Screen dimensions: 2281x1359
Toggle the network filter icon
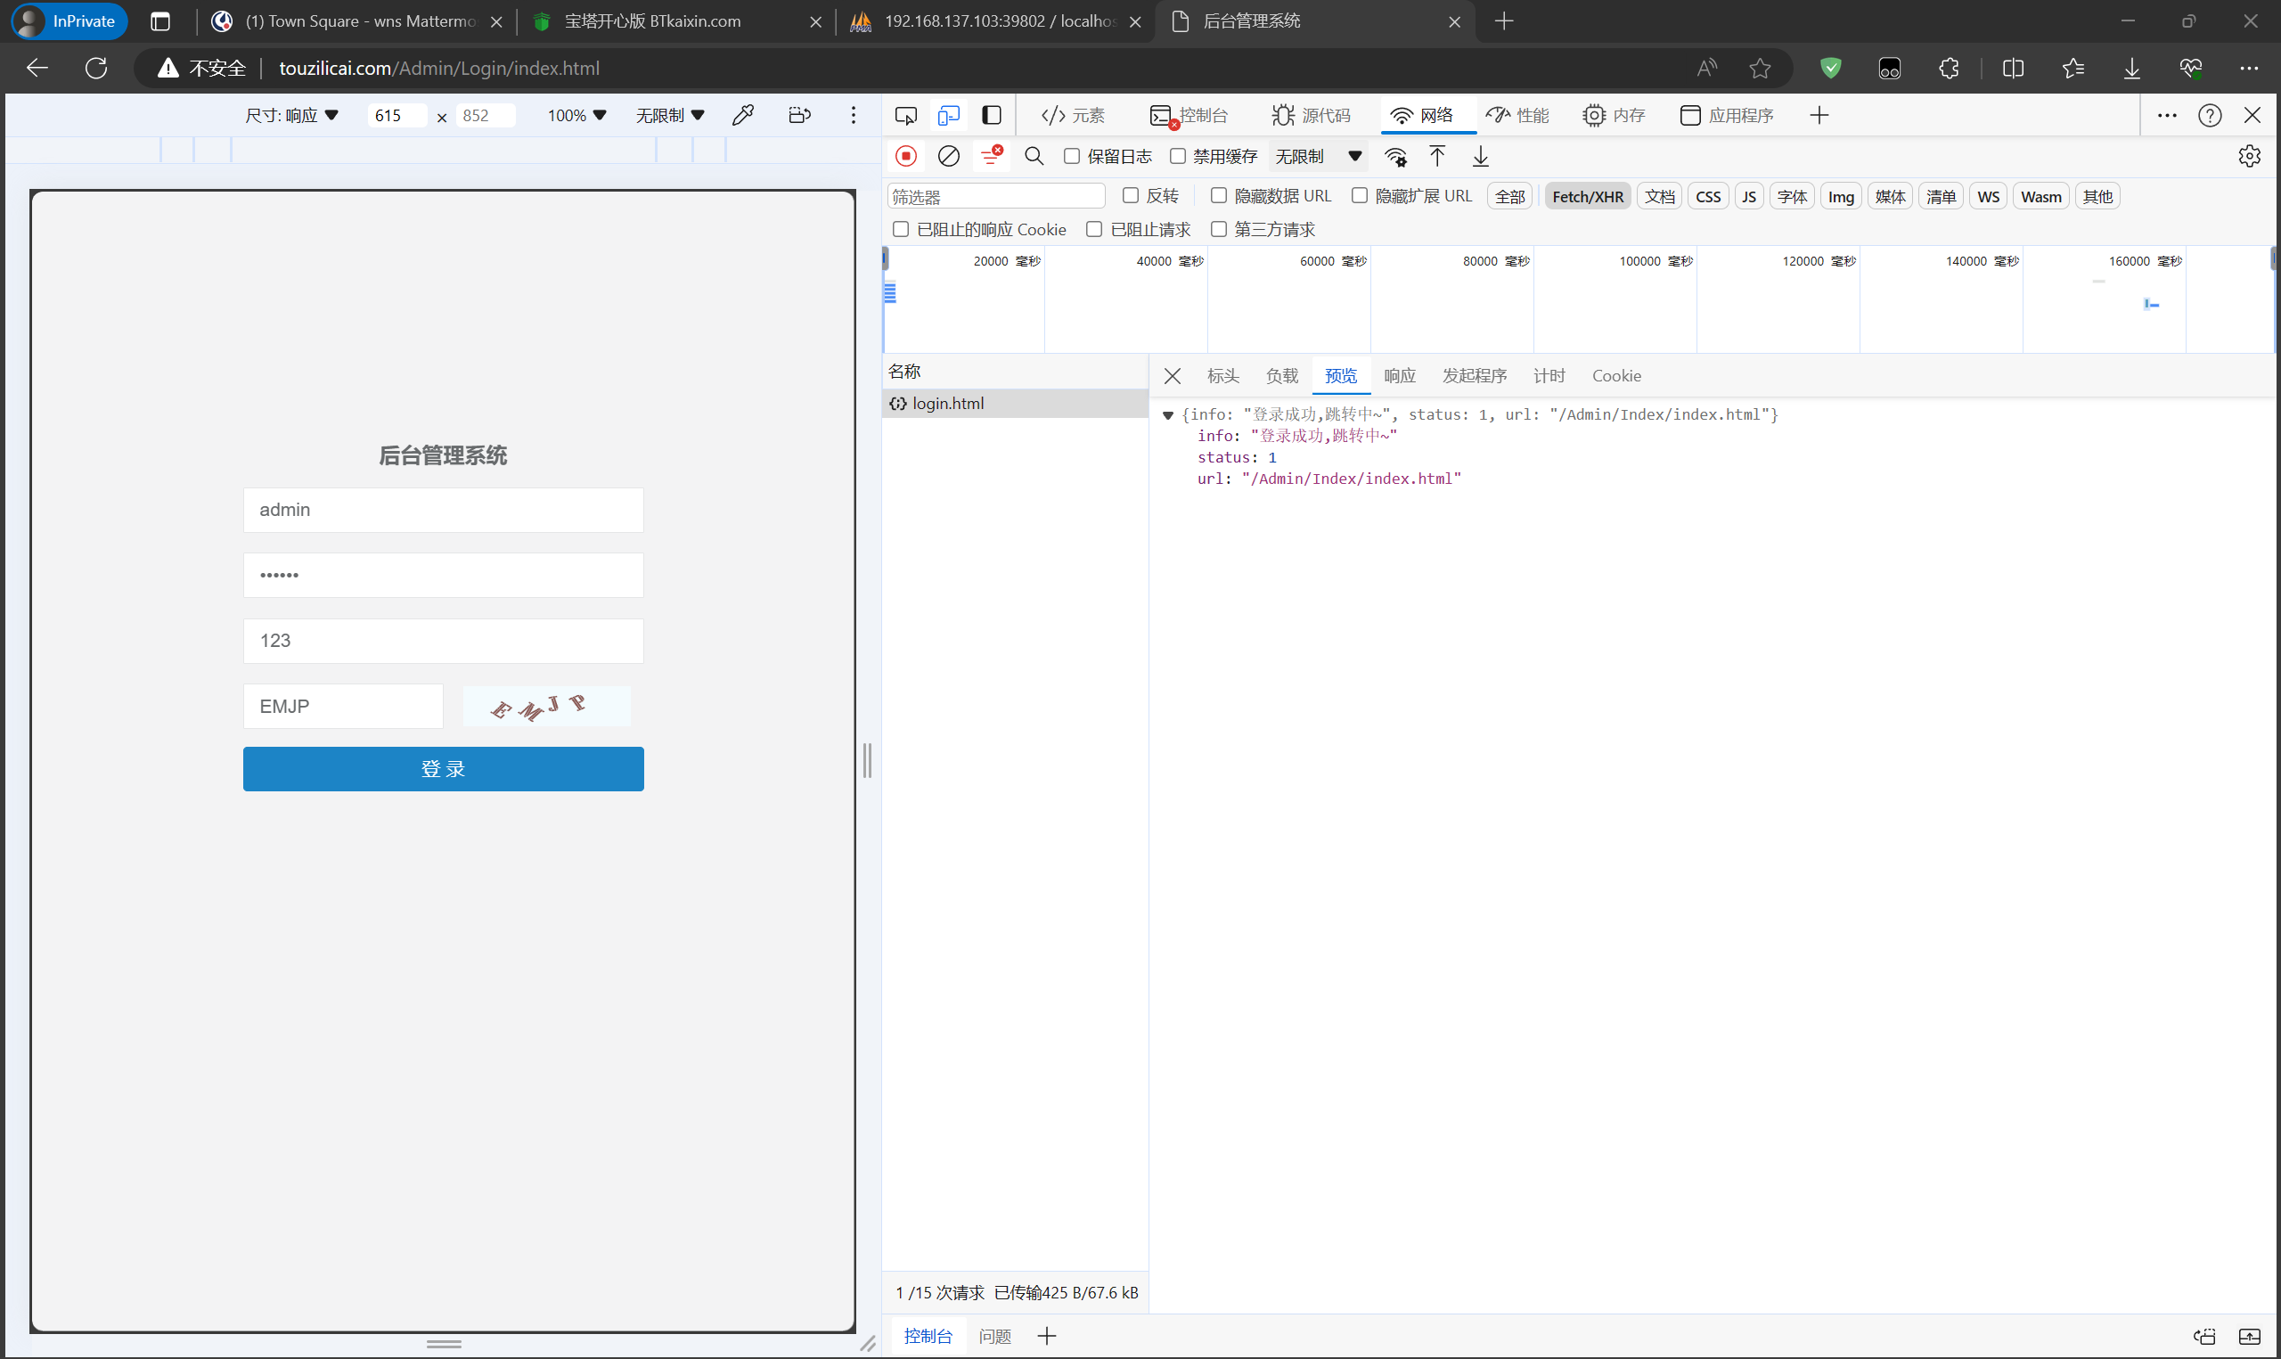(992, 157)
